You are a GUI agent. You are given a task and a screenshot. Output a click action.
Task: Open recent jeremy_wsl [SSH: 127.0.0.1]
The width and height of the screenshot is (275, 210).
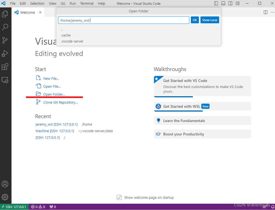coord(56,124)
